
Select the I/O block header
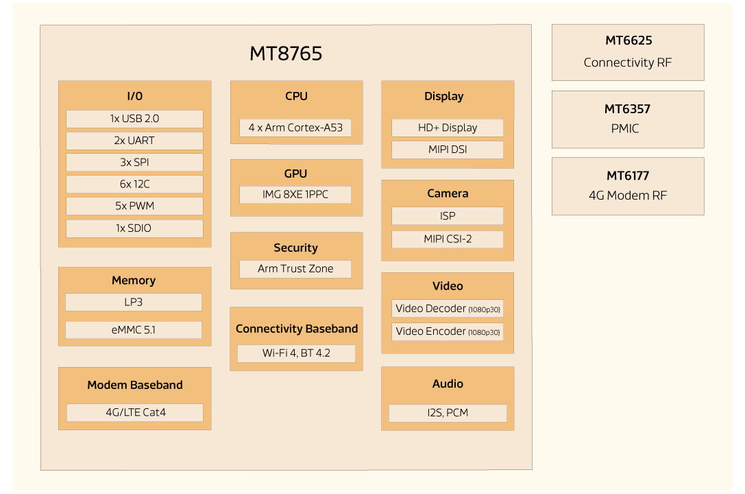tap(134, 96)
